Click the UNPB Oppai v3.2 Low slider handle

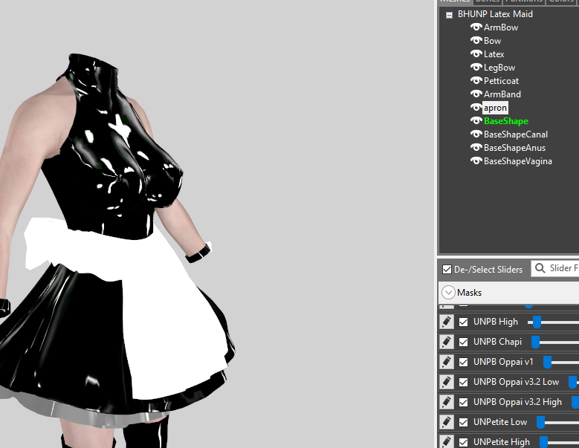[573, 382]
